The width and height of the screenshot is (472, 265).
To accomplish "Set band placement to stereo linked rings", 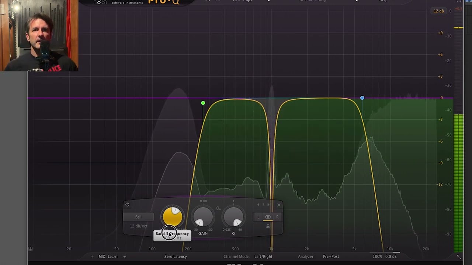I will (268, 217).
